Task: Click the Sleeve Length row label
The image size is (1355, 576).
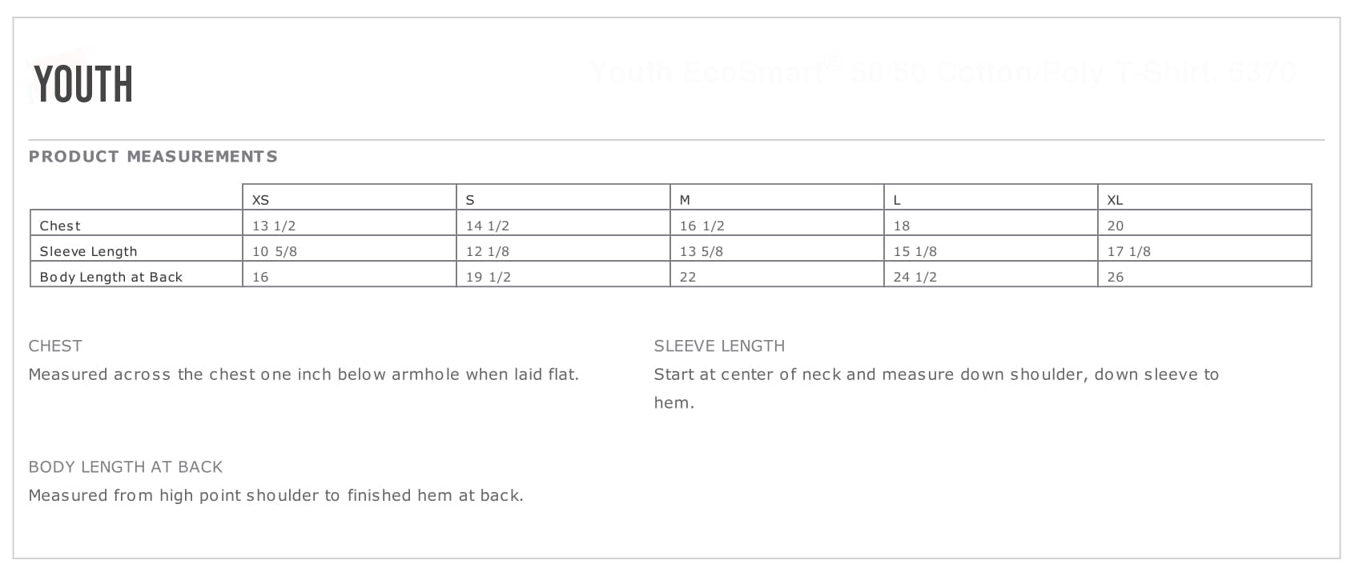Action: (88, 251)
